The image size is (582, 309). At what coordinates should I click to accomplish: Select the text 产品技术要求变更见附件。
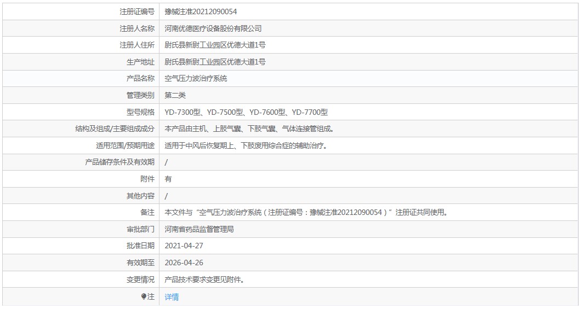[204, 279]
